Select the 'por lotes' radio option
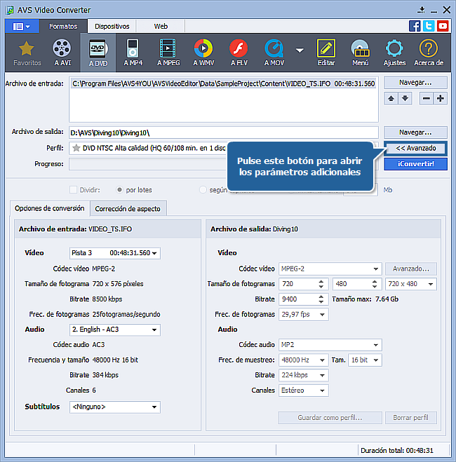The image size is (456, 462). [121, 189]
